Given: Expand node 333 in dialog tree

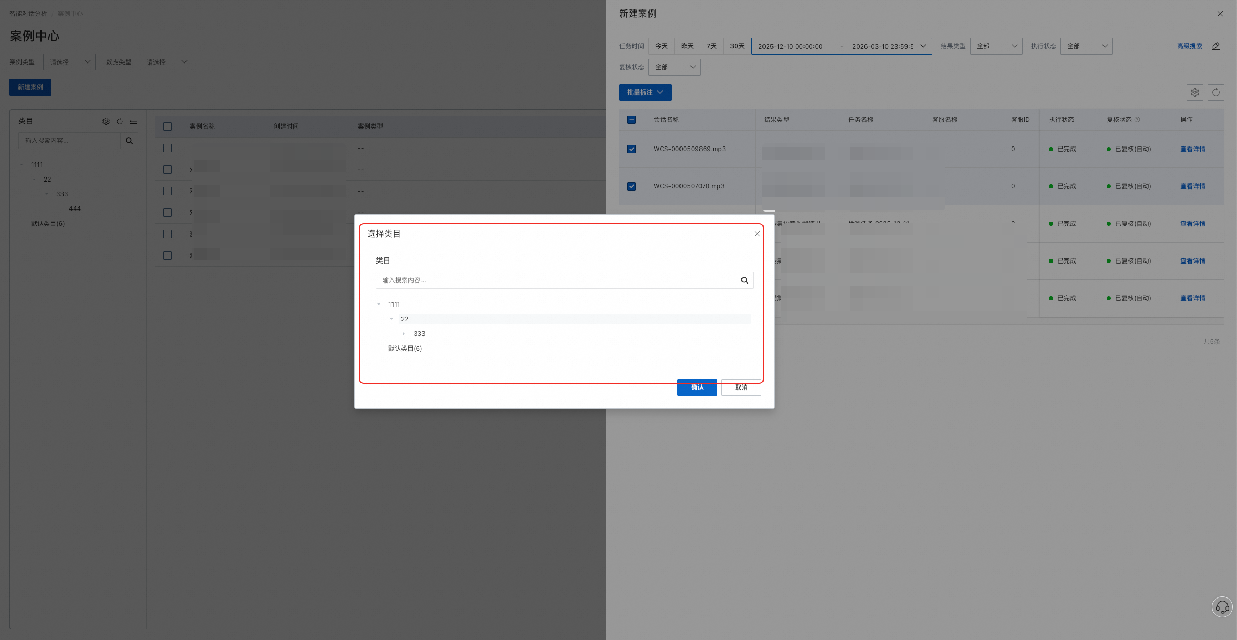Looking at the screenshot, I should click(404, 334).
